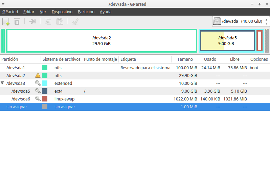Screen dimensions: 270x186
Task: Click the Usado column header
Action: tap(210, 59)
